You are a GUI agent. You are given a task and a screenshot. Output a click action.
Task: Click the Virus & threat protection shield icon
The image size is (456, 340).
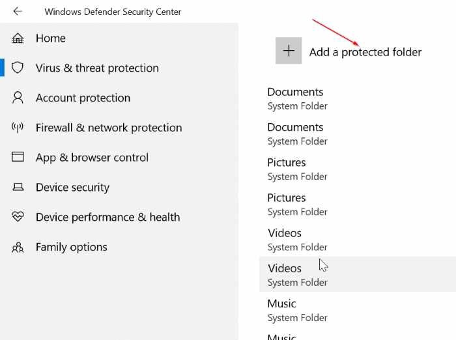[18, 68]
